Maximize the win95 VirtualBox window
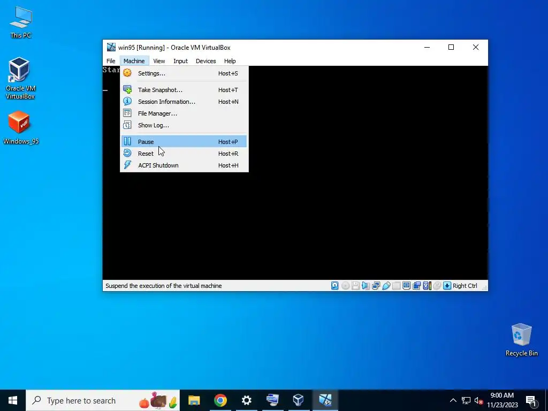Screen dimensions: 548x411 pos(451,47)
